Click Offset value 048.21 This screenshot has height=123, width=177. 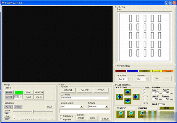[x=7, y=113]
